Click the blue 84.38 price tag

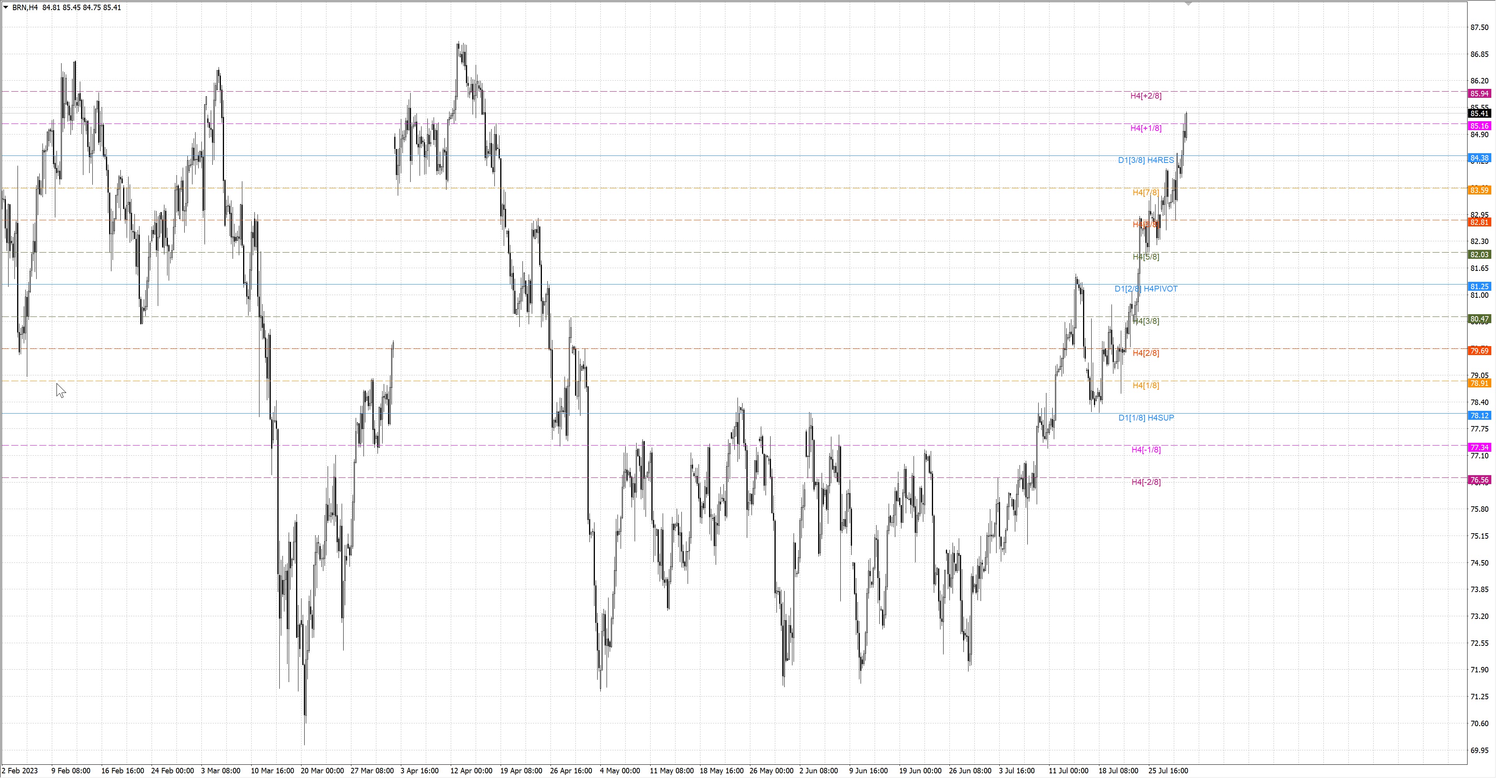pyautogui.click(x=1478, y=158)
